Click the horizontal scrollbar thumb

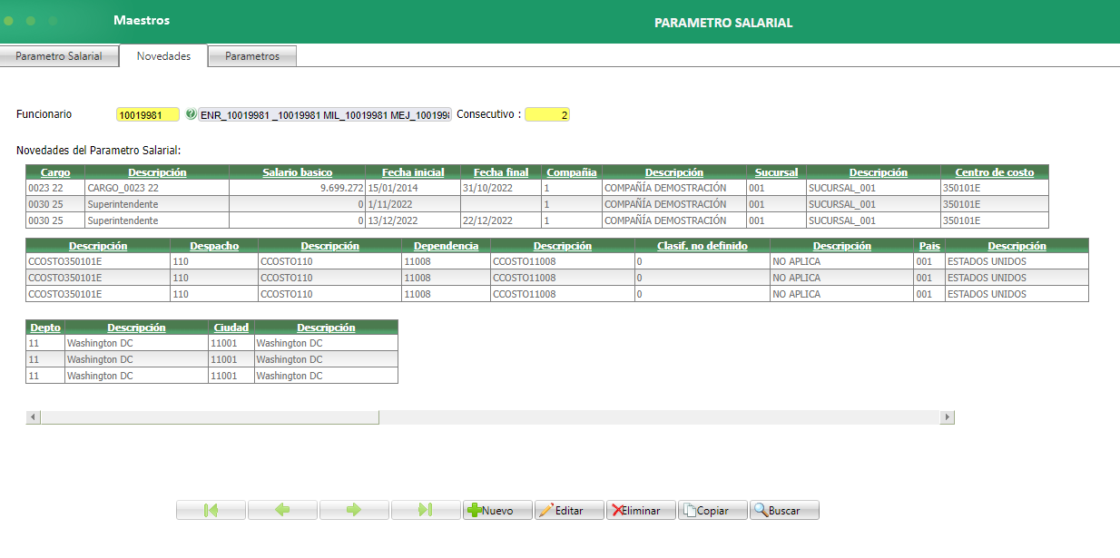210,417
